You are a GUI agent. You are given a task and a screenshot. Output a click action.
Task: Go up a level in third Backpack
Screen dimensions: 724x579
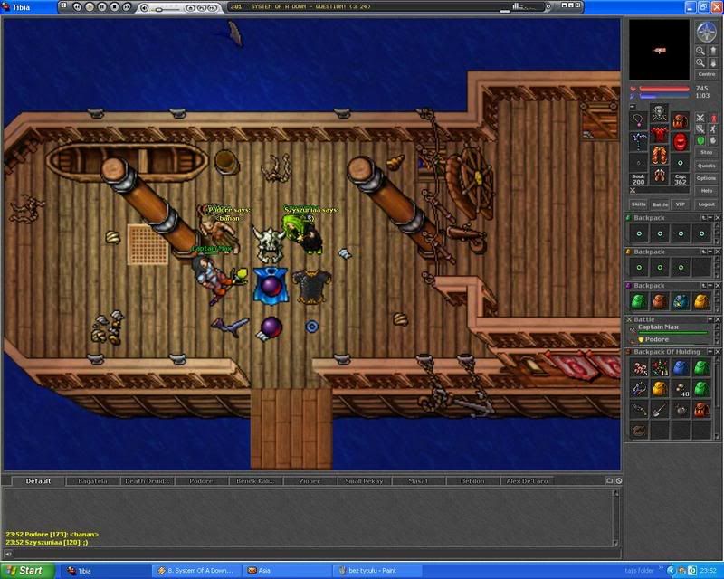704,286
